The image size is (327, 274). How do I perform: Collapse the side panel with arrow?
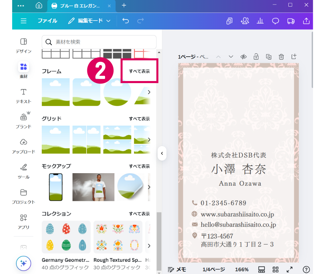click(162, 153)
